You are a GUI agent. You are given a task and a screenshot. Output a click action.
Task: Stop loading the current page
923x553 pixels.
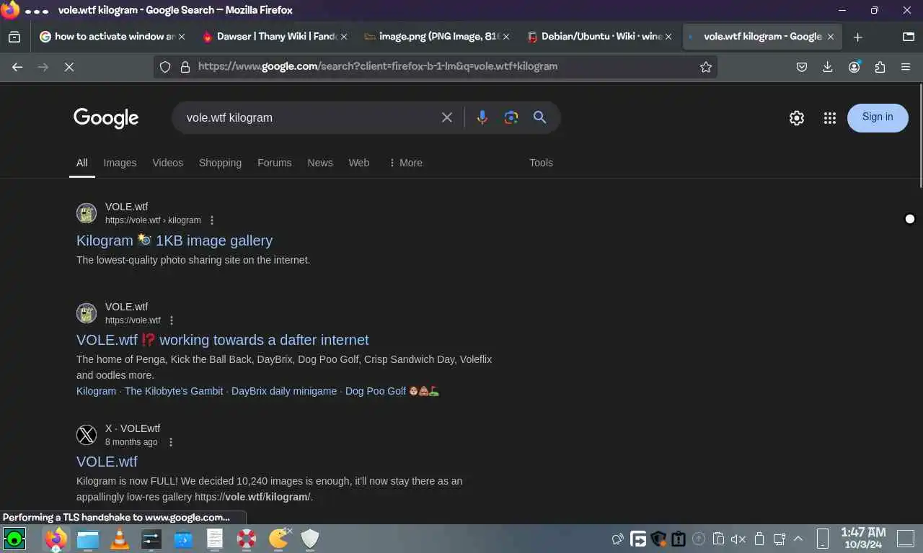click(69, 67)
